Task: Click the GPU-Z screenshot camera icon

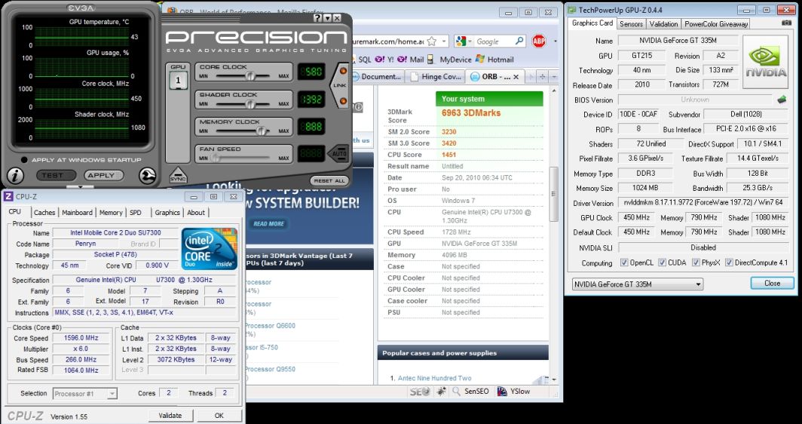Action: [786, 23]
